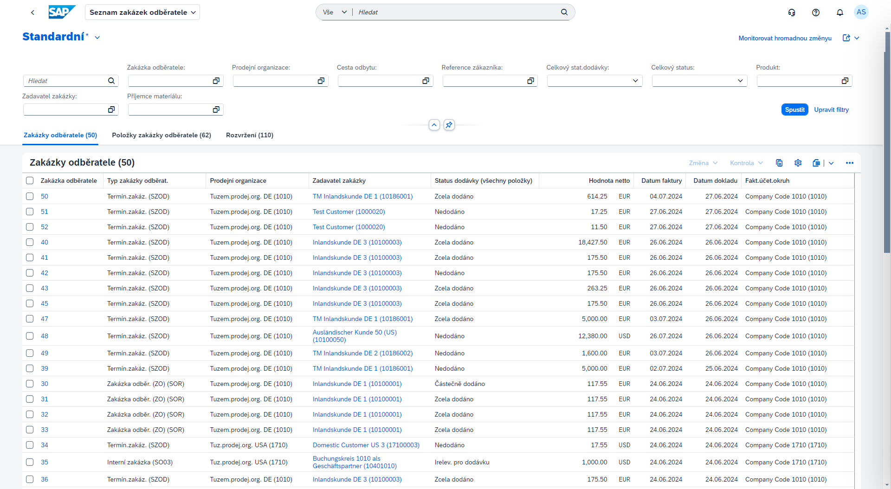Open the Rozvržení (110) tab
This screenshot has width=891, height=489.
249,135
